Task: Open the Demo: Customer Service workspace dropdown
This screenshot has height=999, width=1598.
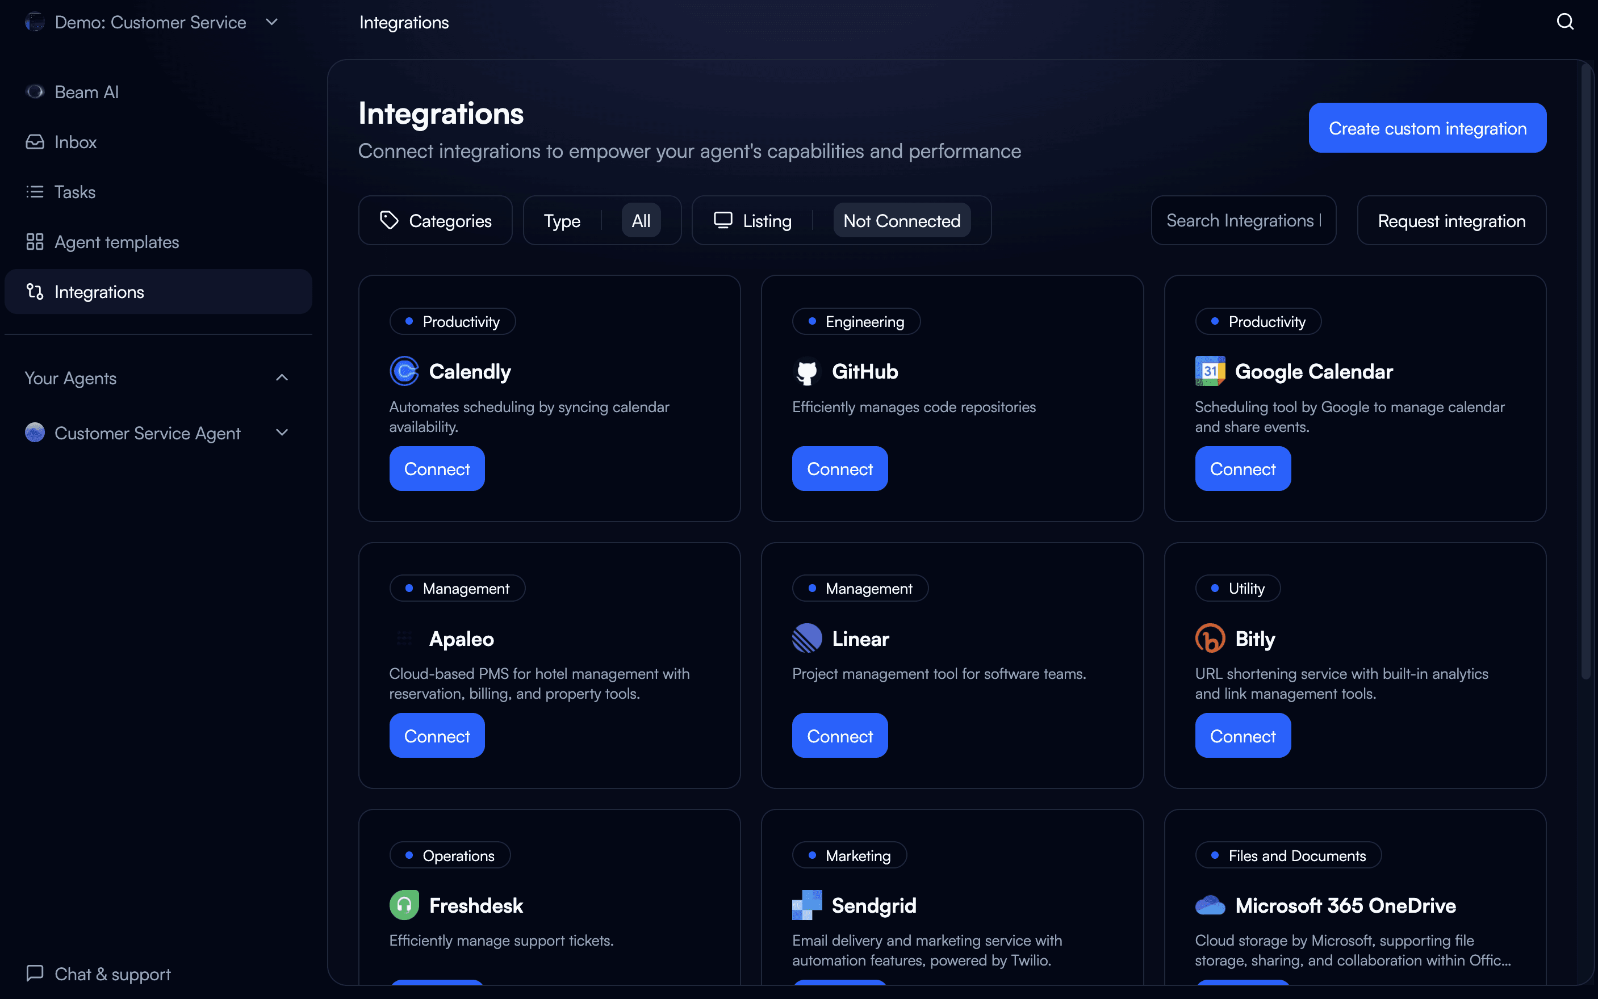Action: 271,22
